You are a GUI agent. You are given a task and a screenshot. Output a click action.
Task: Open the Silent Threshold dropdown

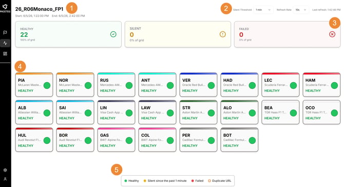tap(263, 10)
